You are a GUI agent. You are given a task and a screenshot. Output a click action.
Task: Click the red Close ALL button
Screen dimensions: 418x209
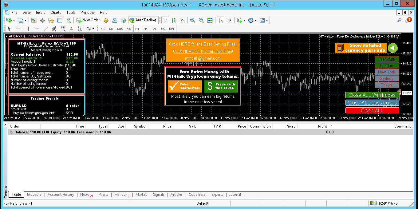pyautogui.click(x=372, y=110)
